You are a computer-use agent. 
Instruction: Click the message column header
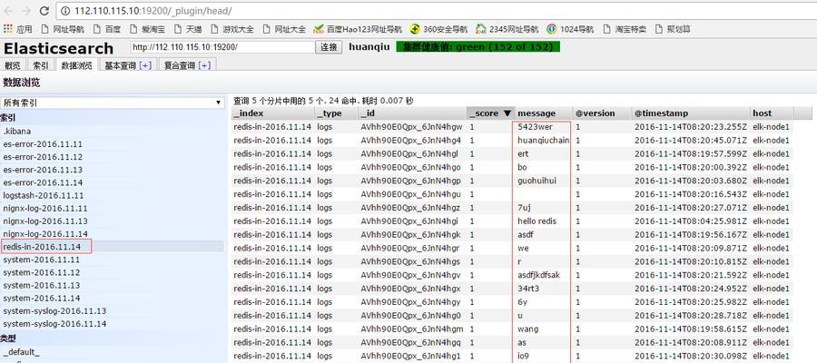click(x=544, y=113)
